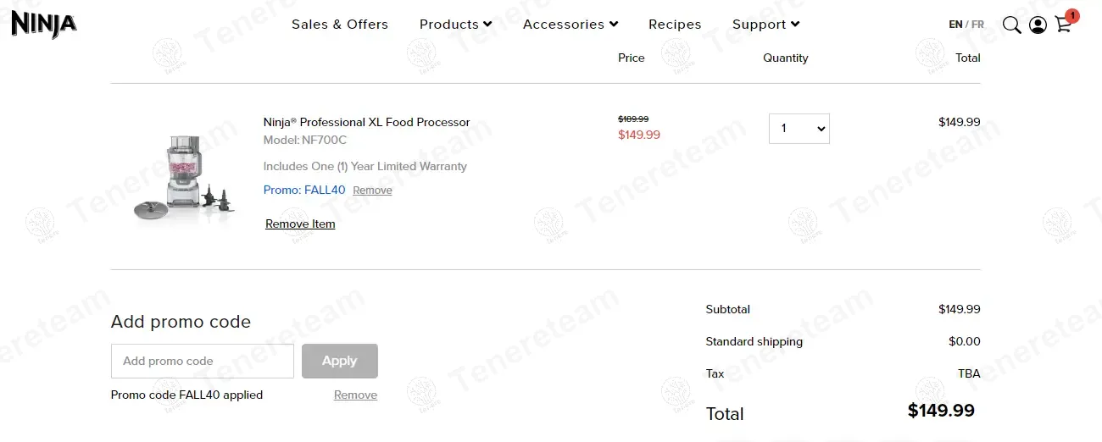This screenshot has width=1102, height=442.
Task: Click the Ninja logo
Action: (44, 24)
